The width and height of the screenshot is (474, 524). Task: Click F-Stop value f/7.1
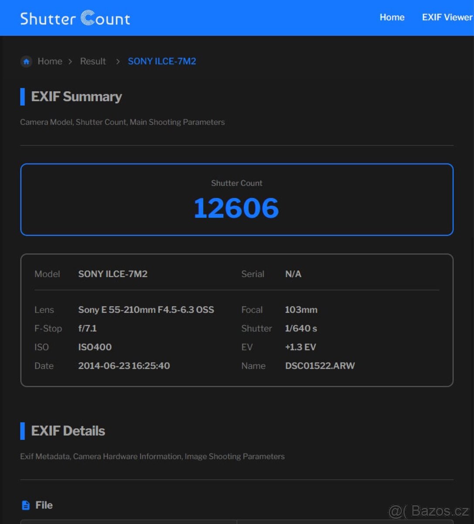pos(87,328)
